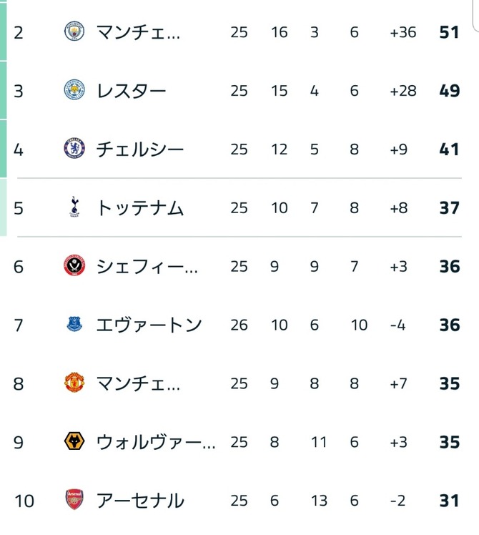Image resolution: width=479 pixels, height=535 pixels.
Task: Click the Everton club crest
Action: [x=74, y=324]
